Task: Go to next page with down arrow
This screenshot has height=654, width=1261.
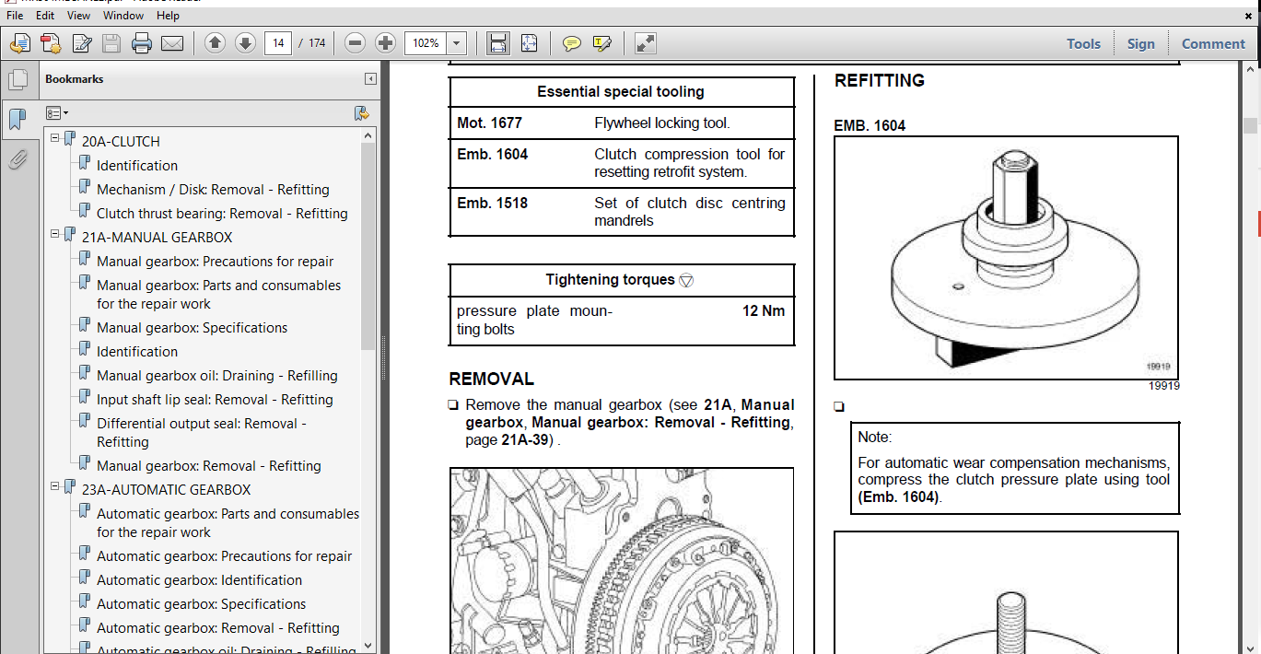Action: click(x=245, y=43)
